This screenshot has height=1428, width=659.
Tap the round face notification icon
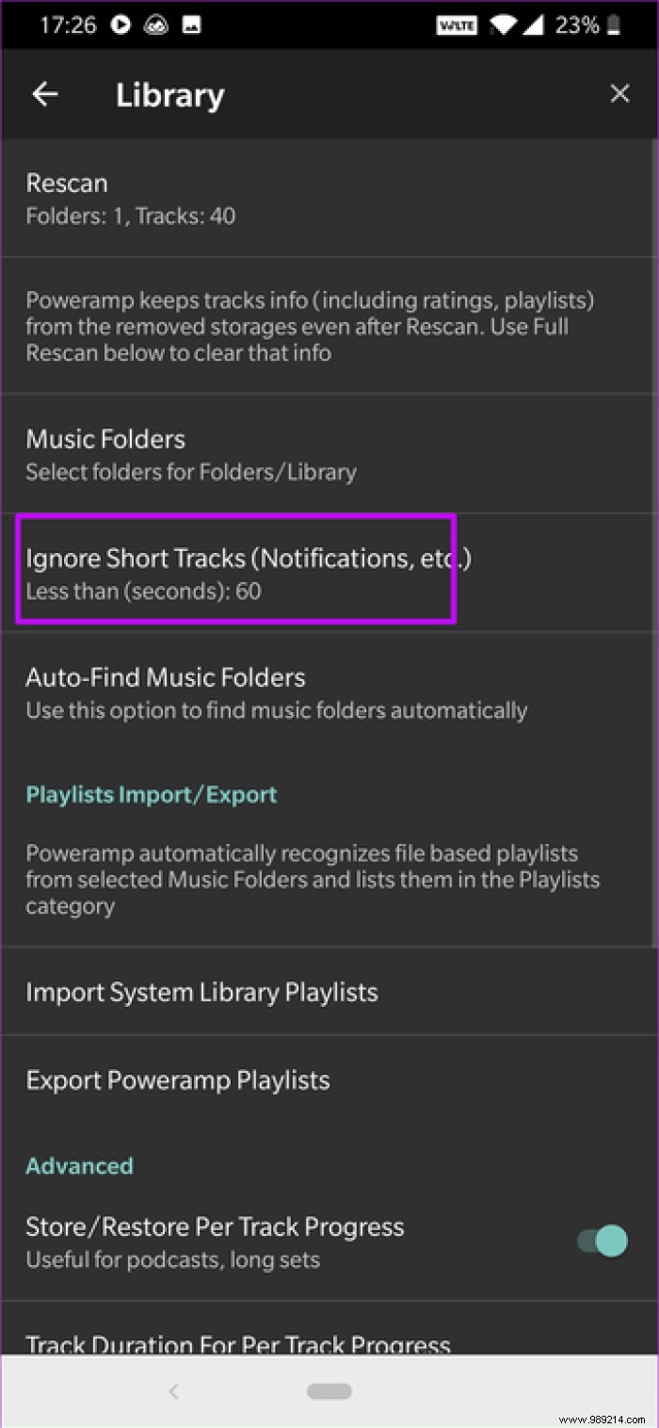(157, 24)
